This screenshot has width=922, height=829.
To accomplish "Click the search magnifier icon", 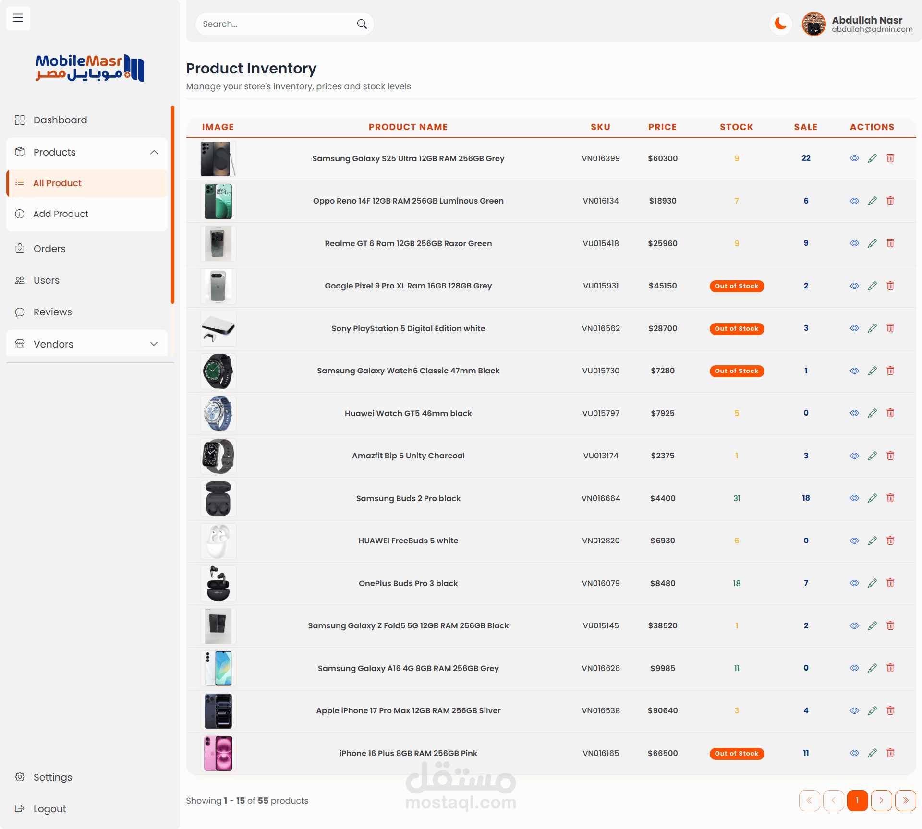I will 362,24.
